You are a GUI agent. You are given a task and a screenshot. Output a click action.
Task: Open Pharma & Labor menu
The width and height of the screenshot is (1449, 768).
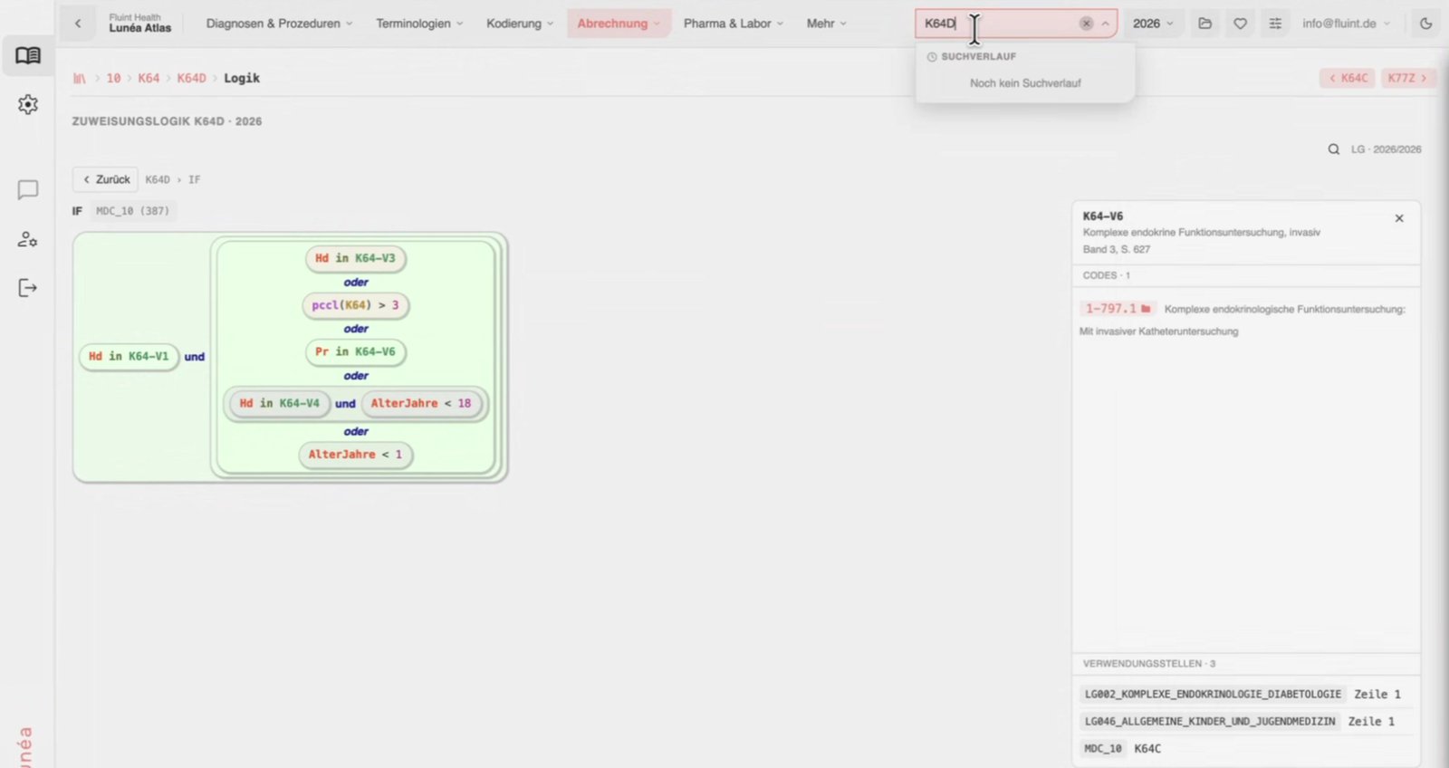(x=734, y=24)
